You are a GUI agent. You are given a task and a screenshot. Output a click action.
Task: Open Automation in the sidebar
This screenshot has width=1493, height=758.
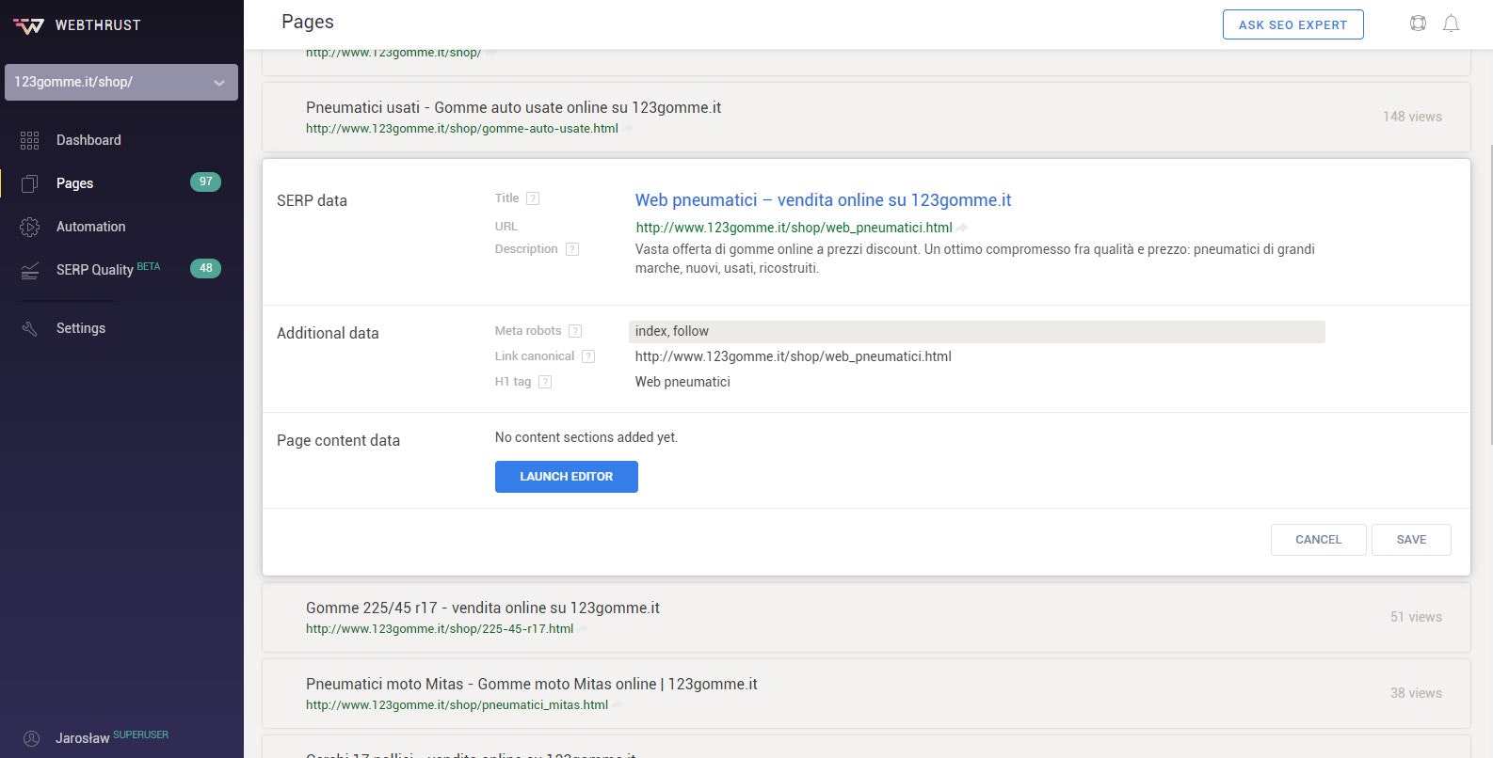[x=90, y=227]
